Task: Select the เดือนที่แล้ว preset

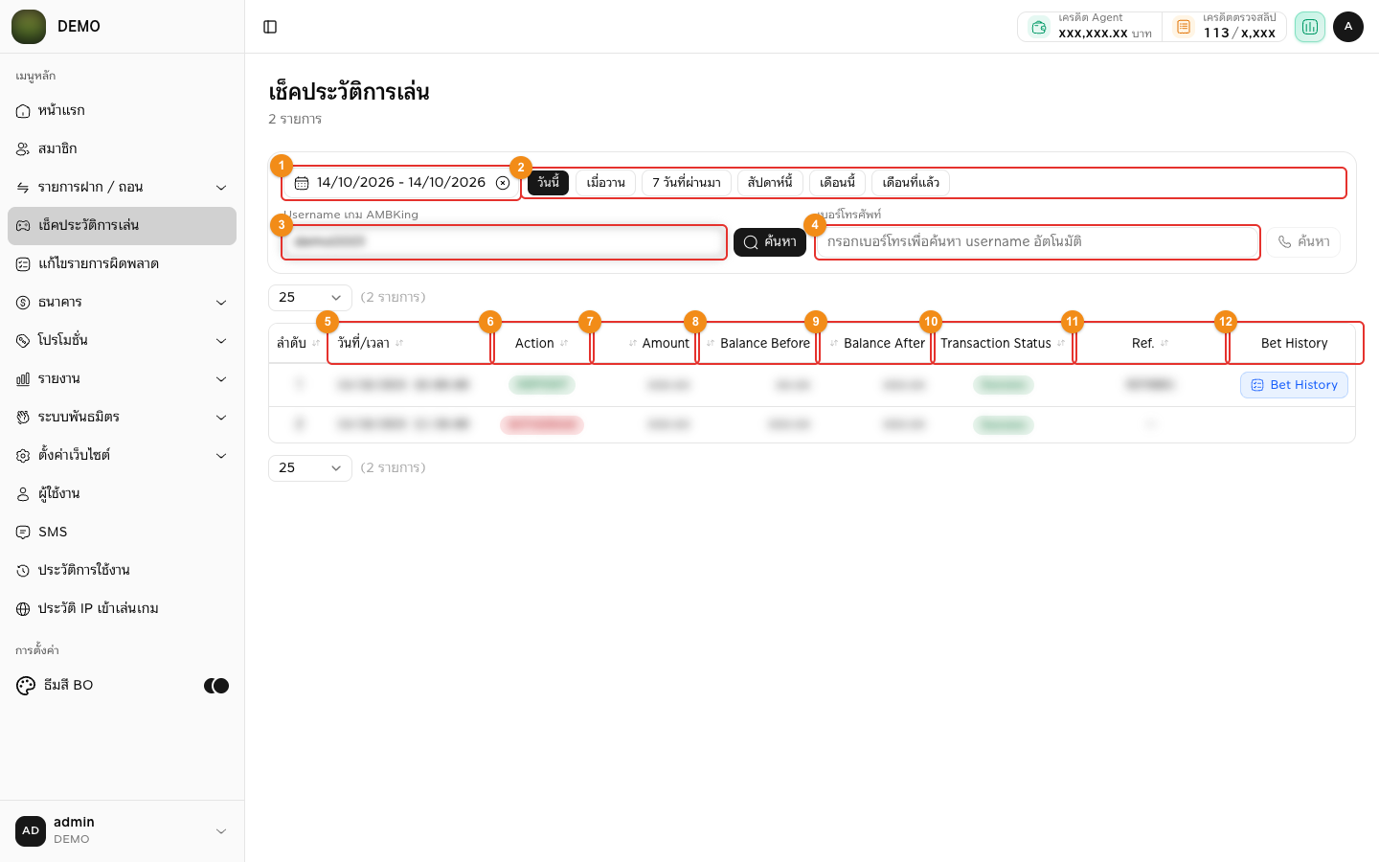Action: (x=911, y=183)
